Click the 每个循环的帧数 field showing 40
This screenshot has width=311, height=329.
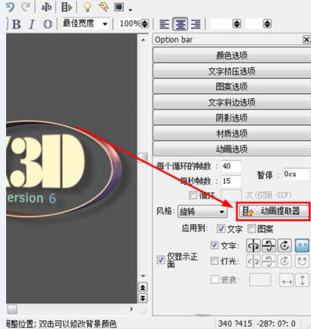(x=231, y=166)
